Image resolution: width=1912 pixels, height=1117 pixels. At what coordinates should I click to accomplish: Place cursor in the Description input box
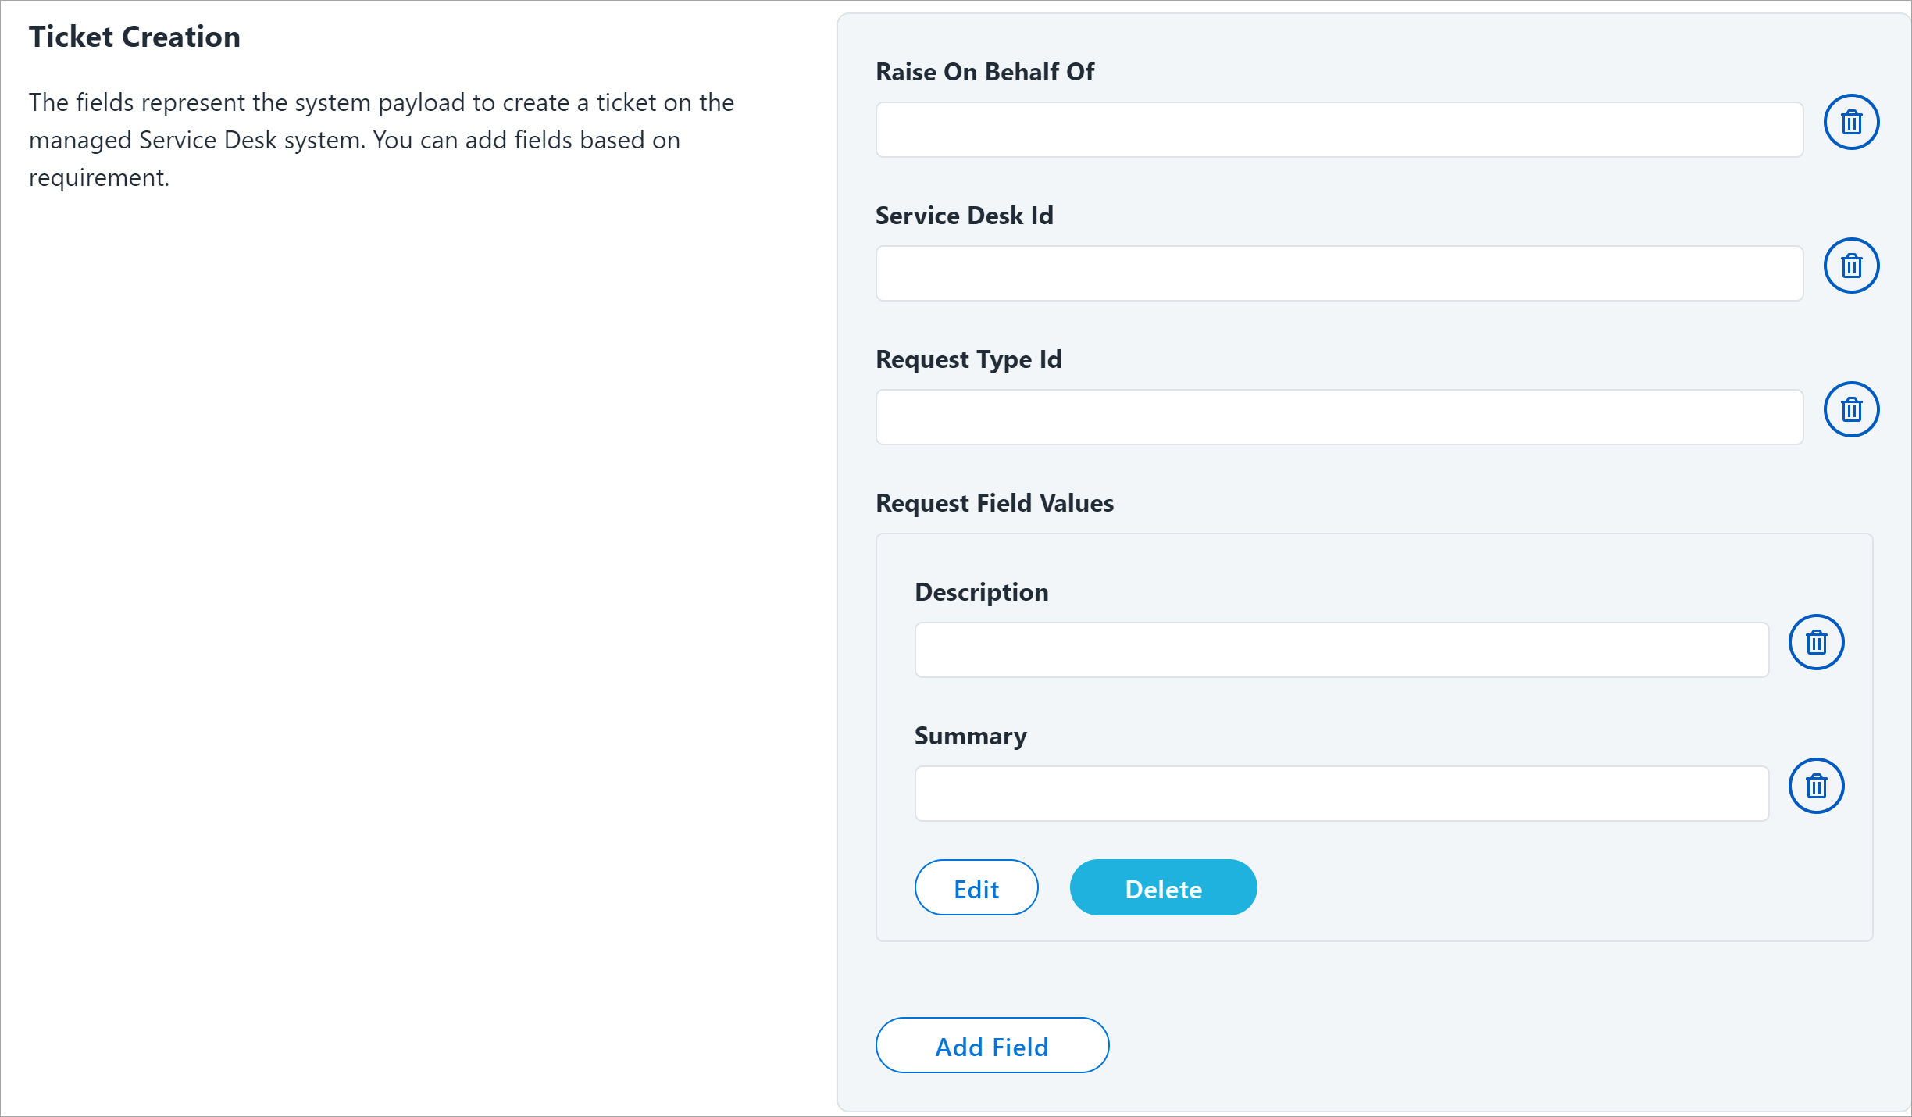(1342, 650)
